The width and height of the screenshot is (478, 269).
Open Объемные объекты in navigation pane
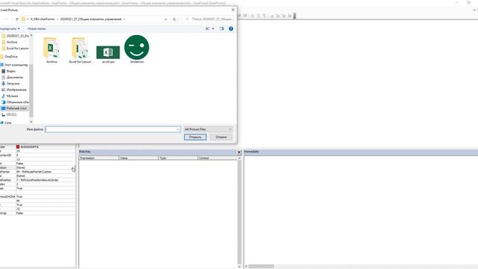(17, 102)
